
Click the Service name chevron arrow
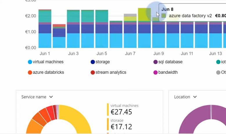click(51, 97)
